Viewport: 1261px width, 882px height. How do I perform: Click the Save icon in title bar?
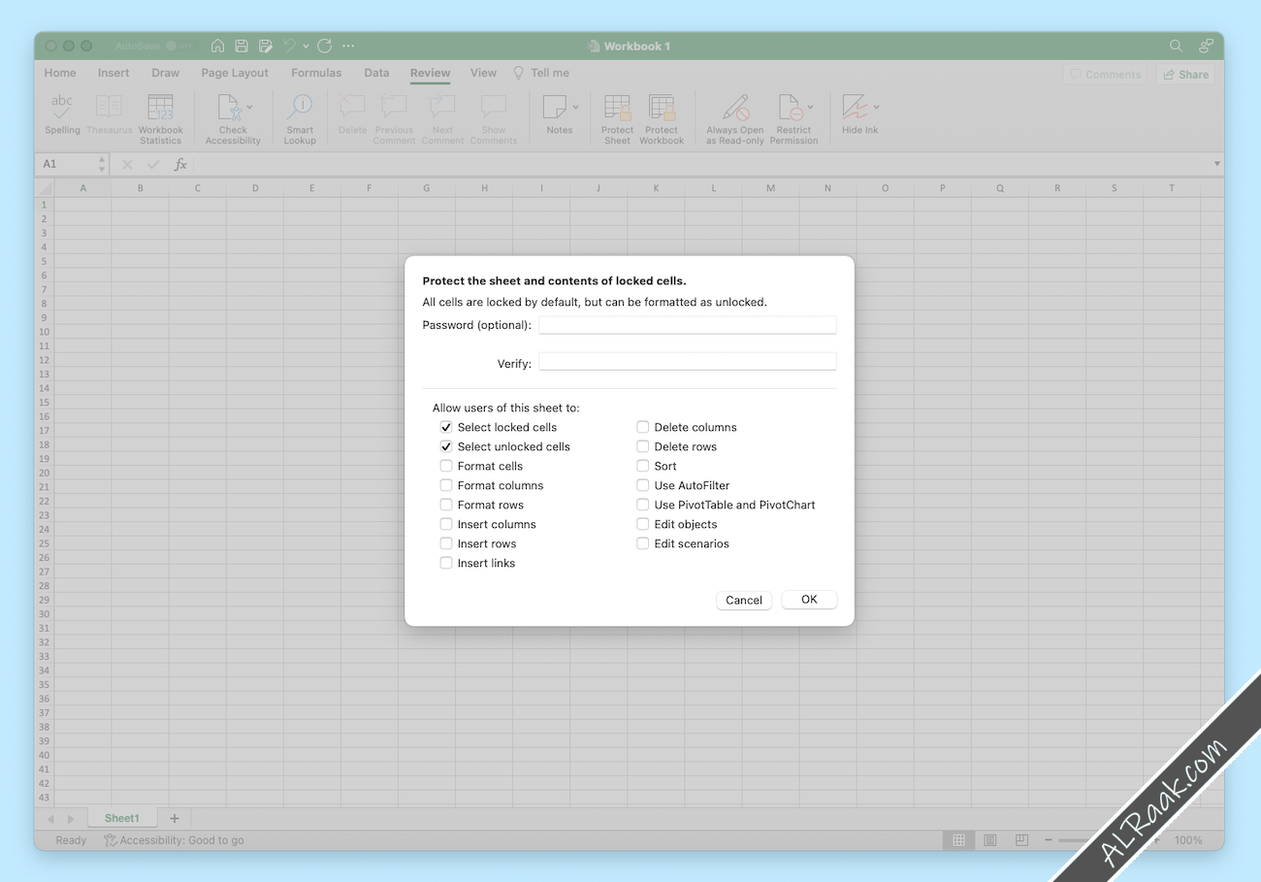242,46
